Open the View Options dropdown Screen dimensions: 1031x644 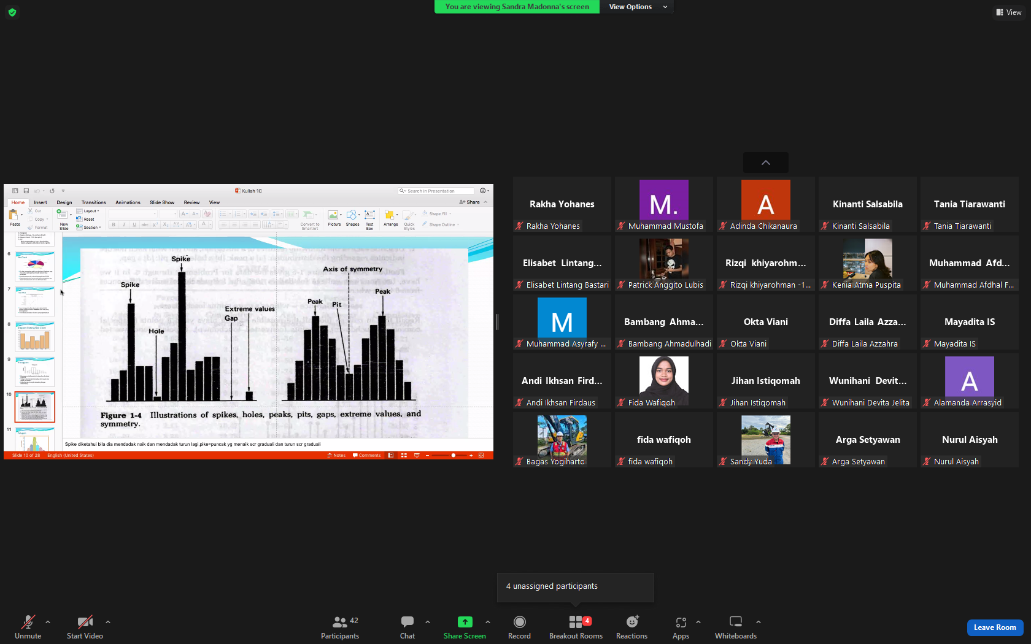tap(637, 7)
